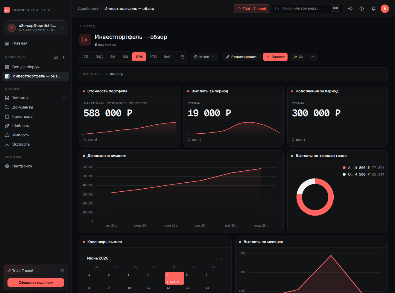Select Инвестпортфель dashboard in sidebar
Viewport: 395px width, 293px height.
(x=36, y=76)
